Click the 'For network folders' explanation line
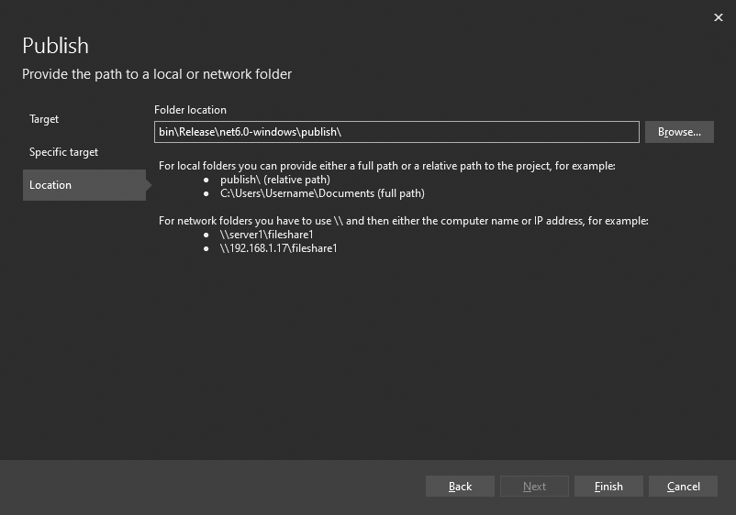 pos(404,221)
